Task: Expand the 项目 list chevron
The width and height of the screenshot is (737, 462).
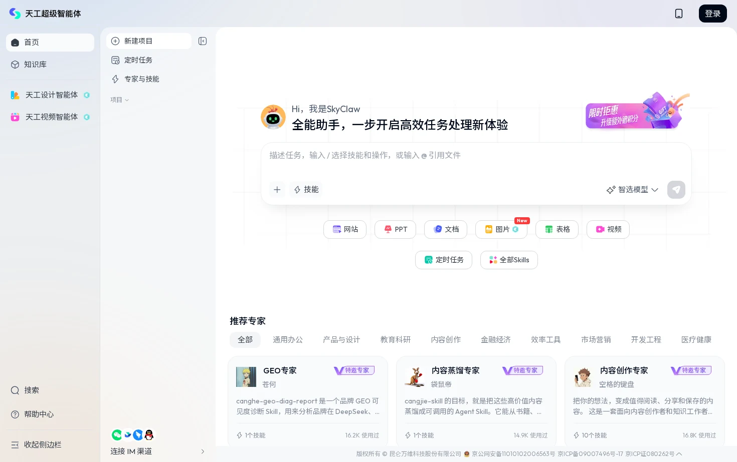Action: (127, 100)
